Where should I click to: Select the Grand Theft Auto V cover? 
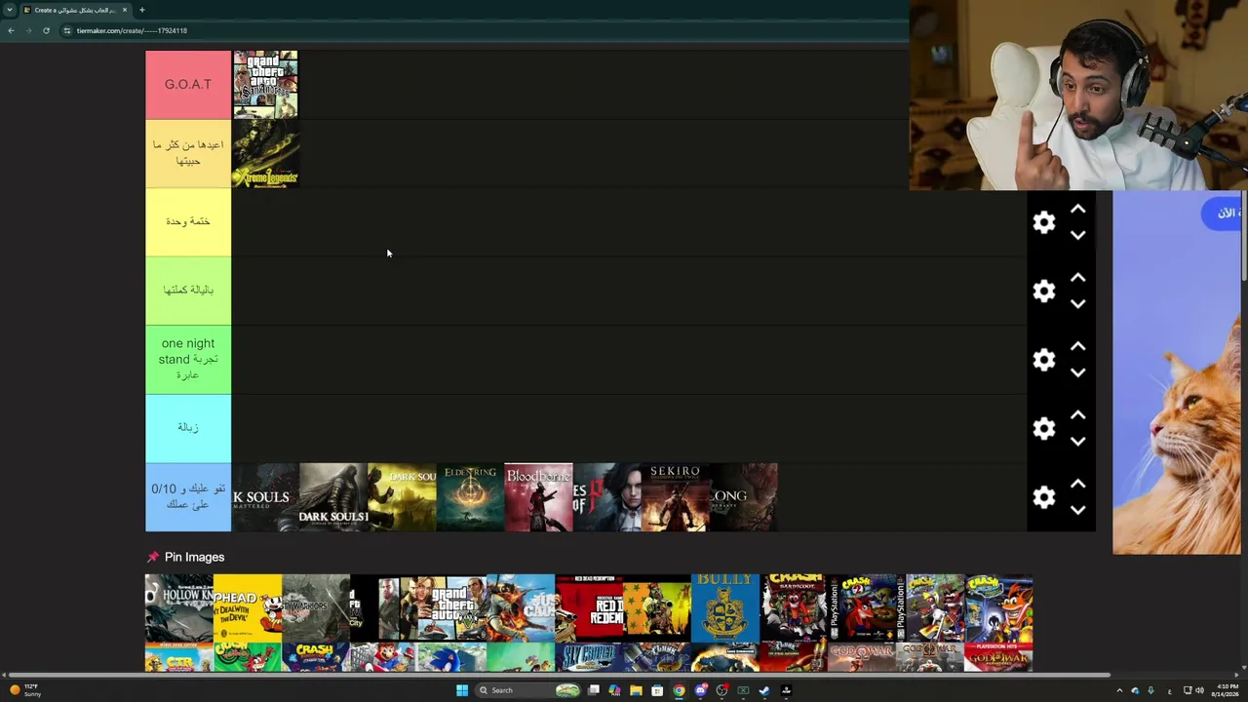tap(452, 608)
